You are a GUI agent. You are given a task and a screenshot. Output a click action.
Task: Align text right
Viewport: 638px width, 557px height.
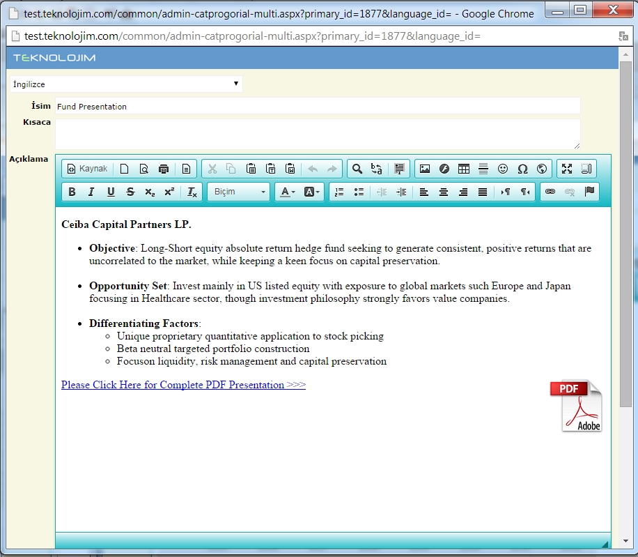(x=463, y=192)
